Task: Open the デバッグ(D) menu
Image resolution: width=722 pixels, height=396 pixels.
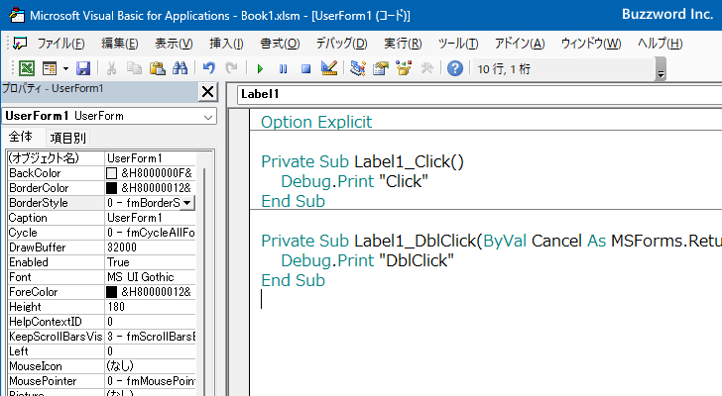Action: tap(341, 44)
